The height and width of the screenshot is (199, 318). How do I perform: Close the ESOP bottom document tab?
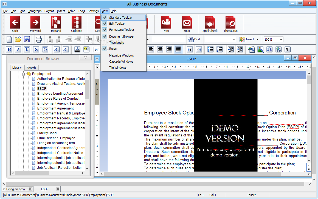58,189
